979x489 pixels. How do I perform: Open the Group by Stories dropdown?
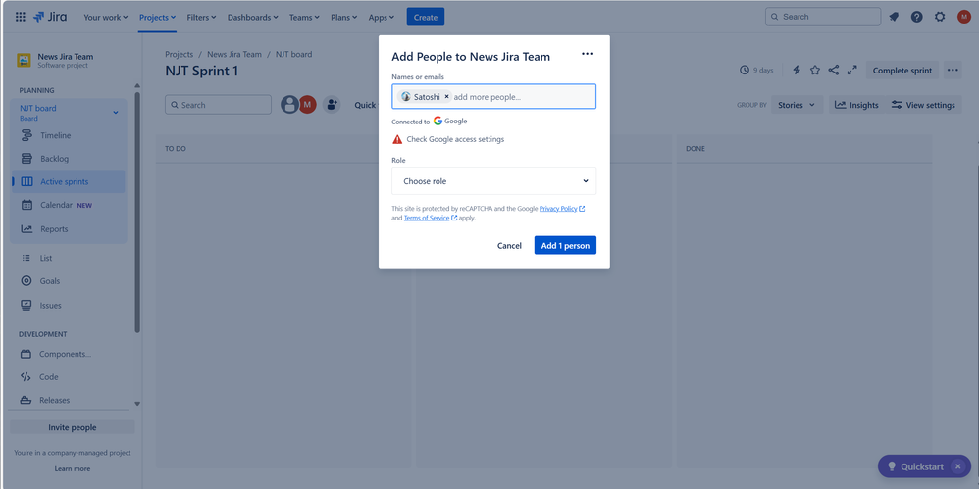pos(797,105)
